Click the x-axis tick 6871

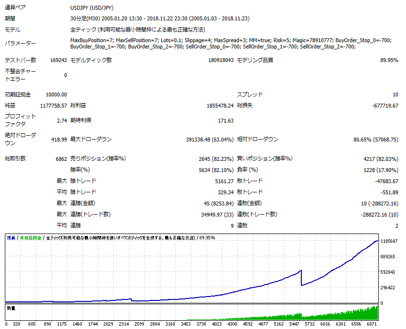pyautogui.click(x=371, y=324)
